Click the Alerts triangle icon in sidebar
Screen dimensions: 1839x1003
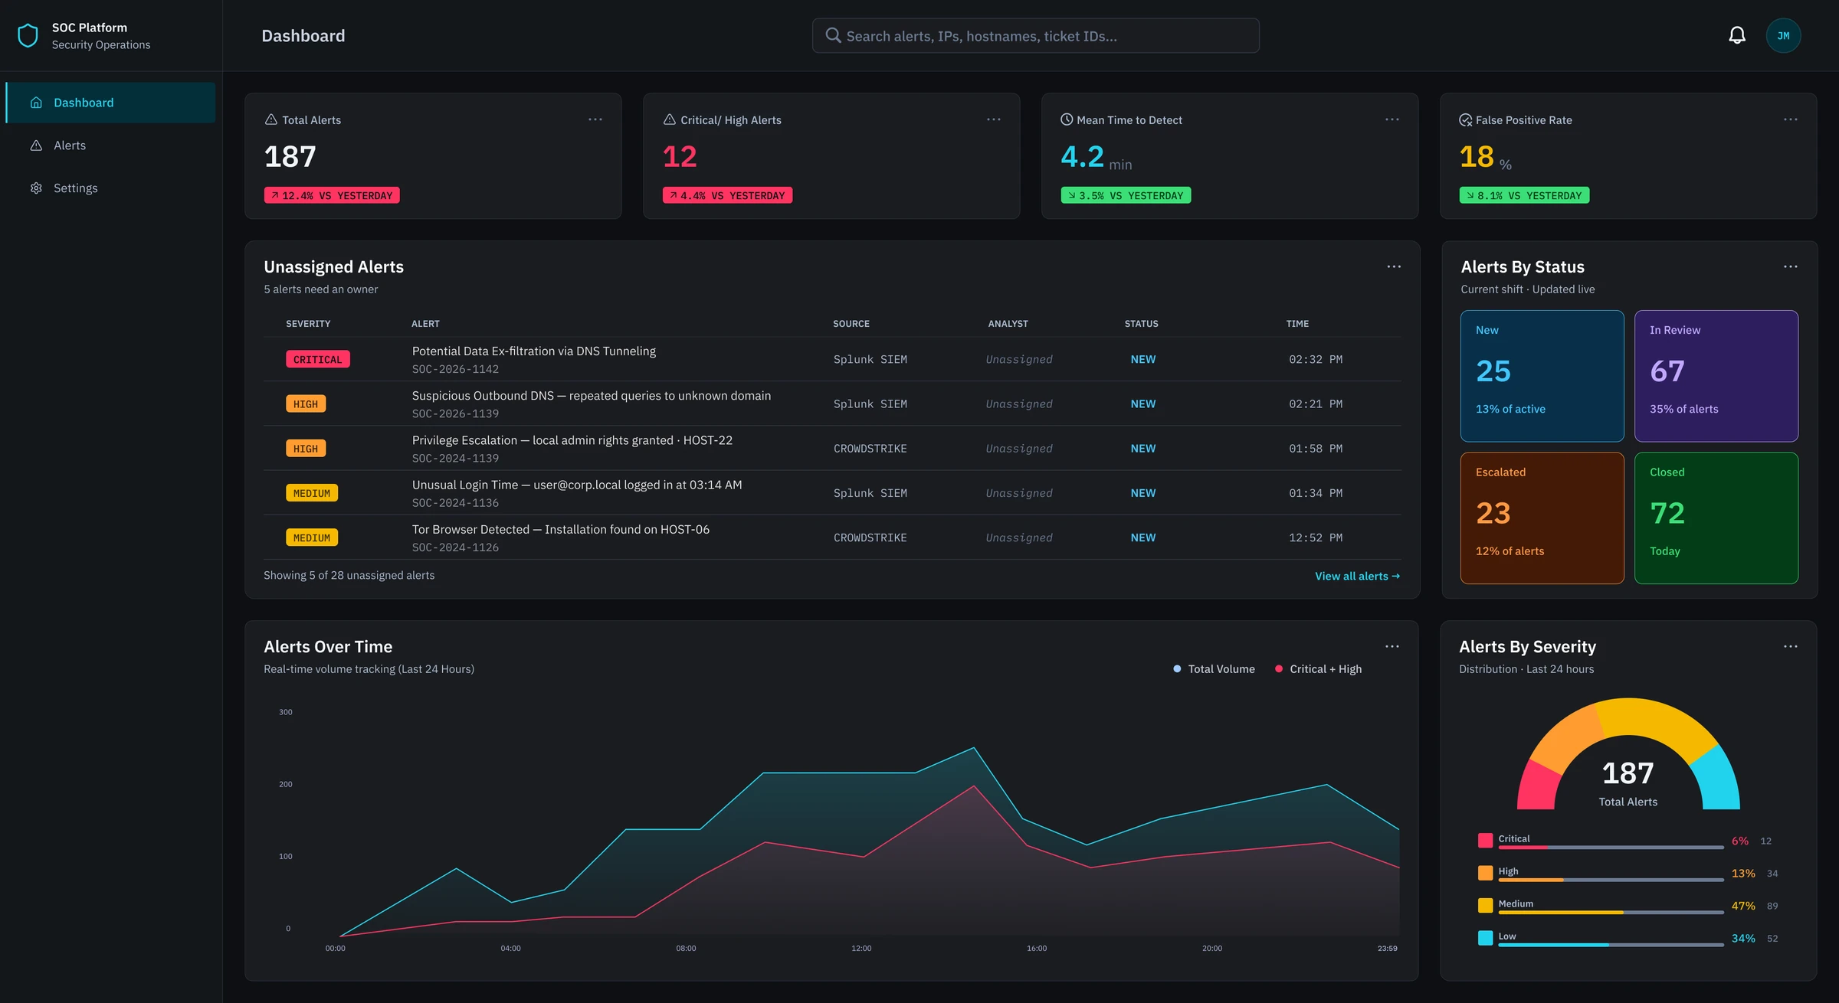(x=36, y=145)
